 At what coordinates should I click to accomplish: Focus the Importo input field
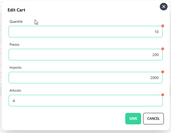pyautogui.click(x=86, y=78)
